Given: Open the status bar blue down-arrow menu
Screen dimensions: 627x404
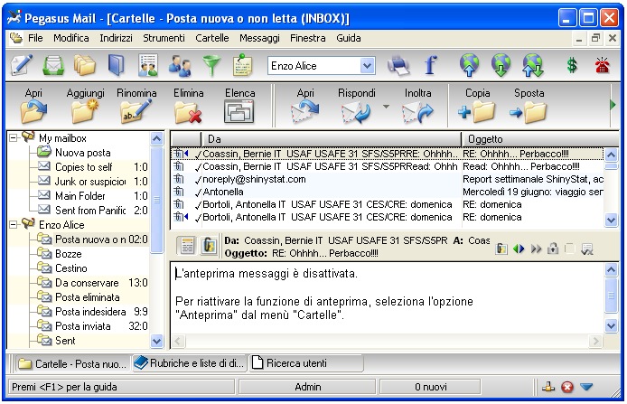Looking at the screenshot, I should pos(586,387).
